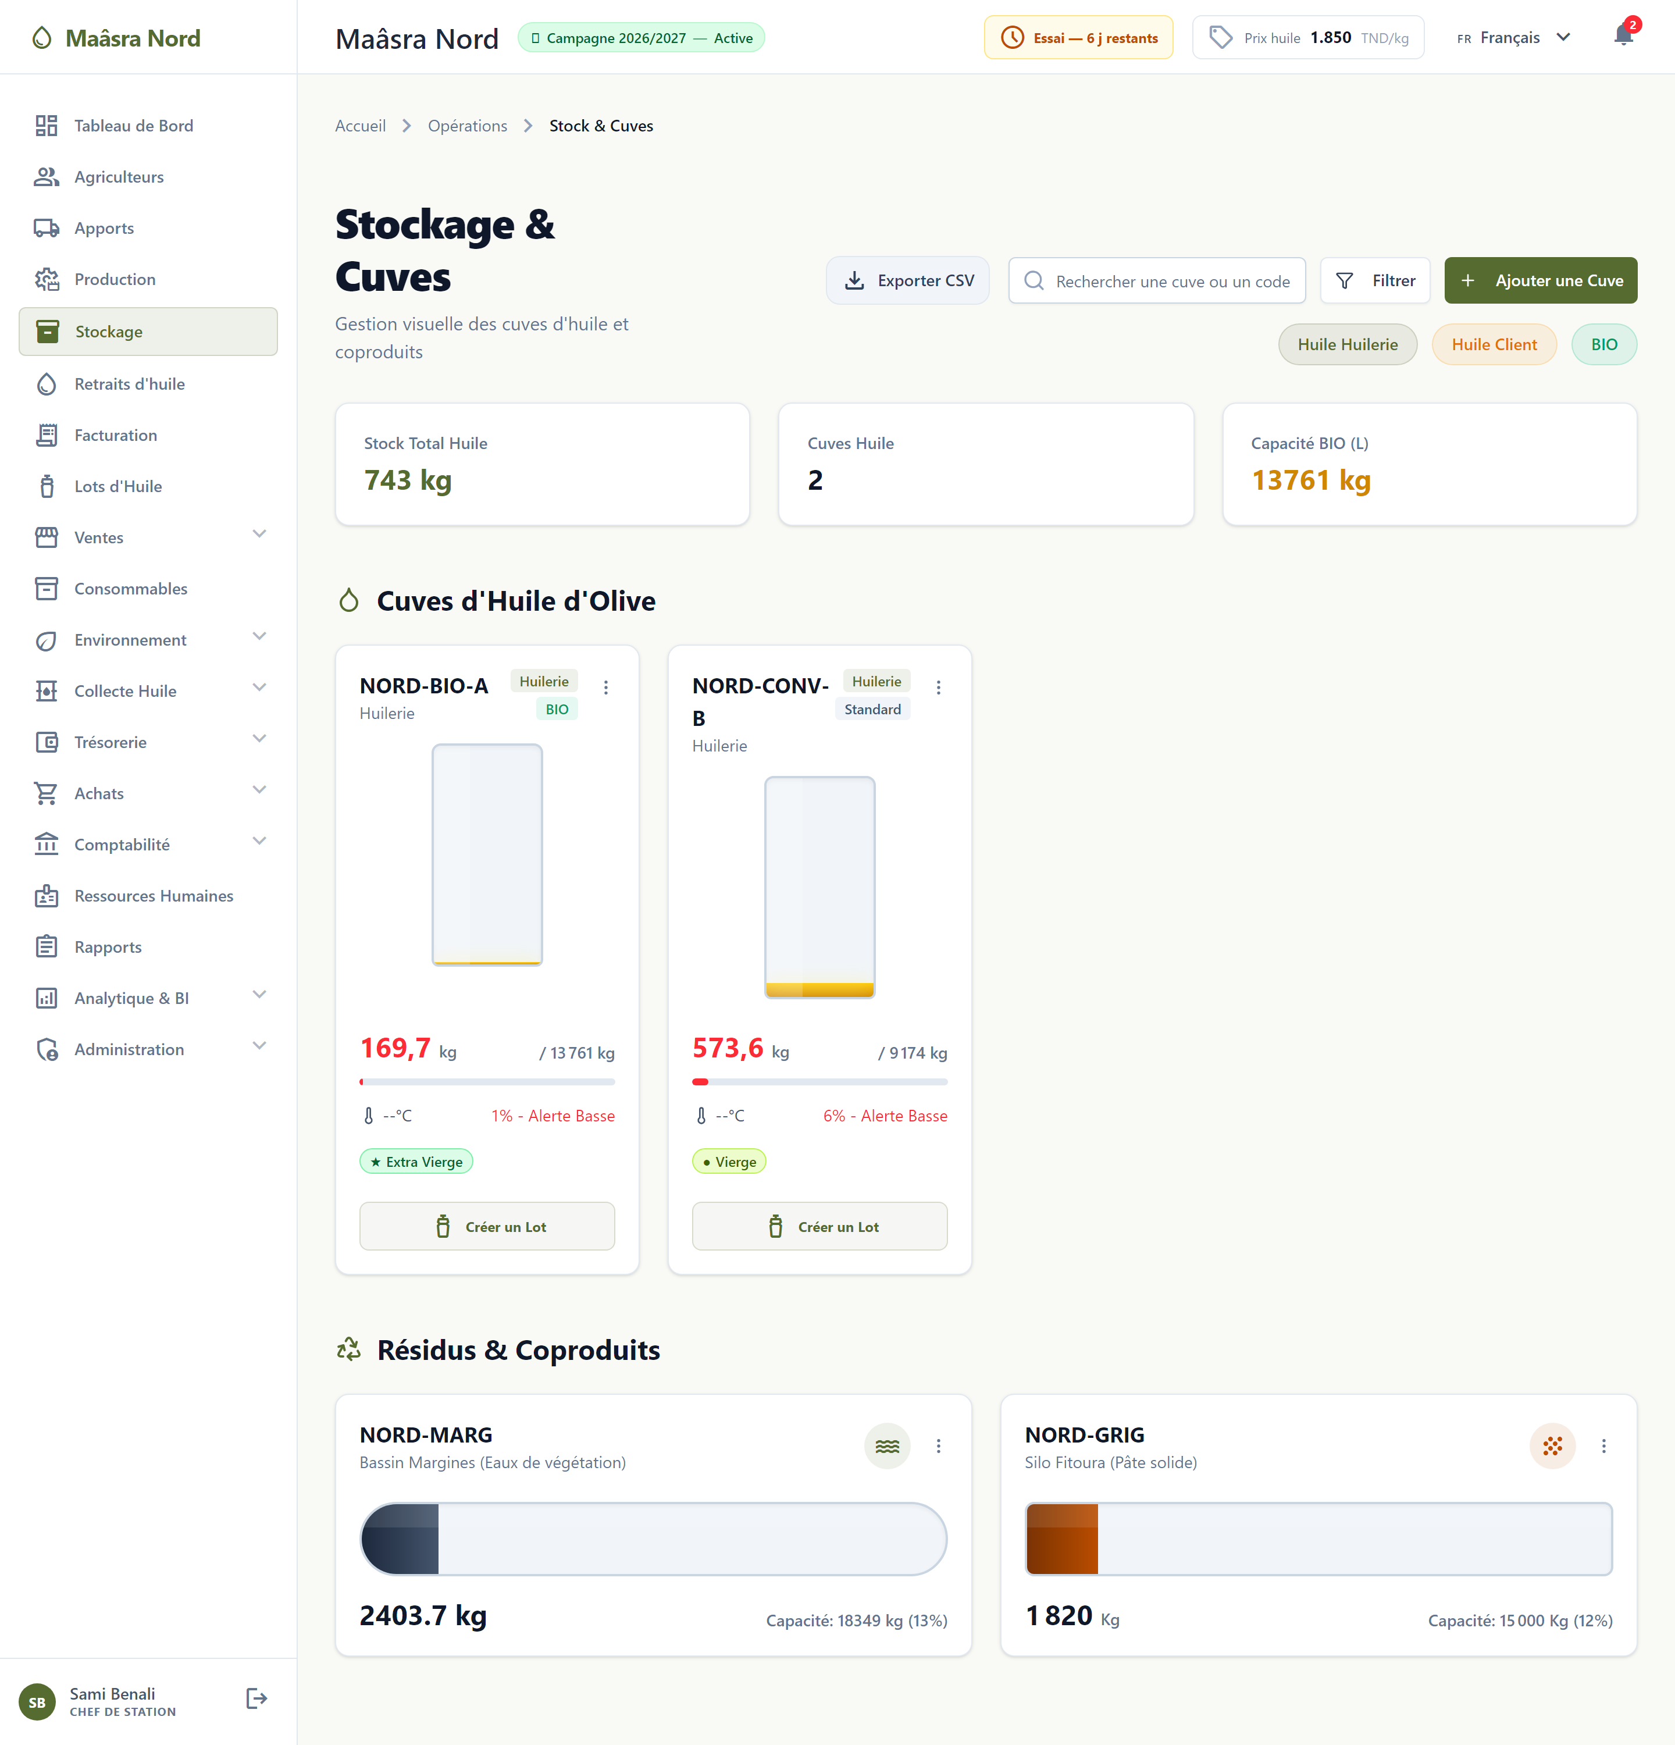
Task: Click the search field for cuve or code
Action: tap(1157, 280)
